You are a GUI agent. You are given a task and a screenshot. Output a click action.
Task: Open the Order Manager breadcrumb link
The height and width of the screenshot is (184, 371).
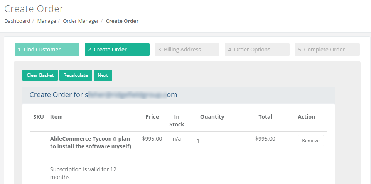[x=81, y=21]
